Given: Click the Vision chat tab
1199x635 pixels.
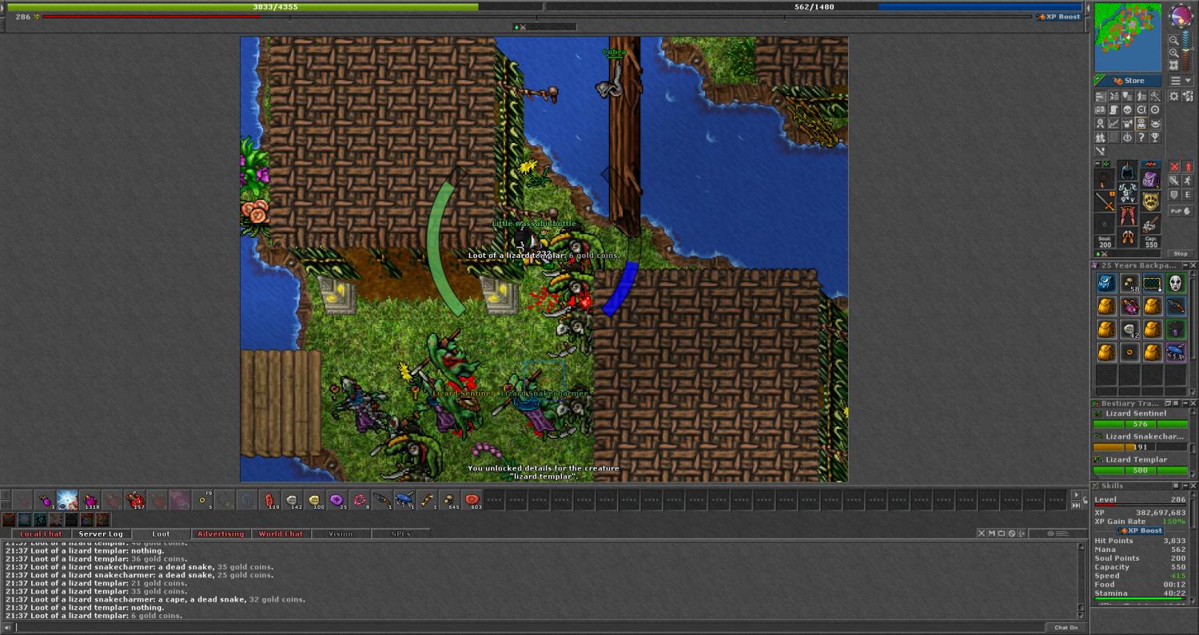Looking at the screenshot, I should (x=341, y=534).
